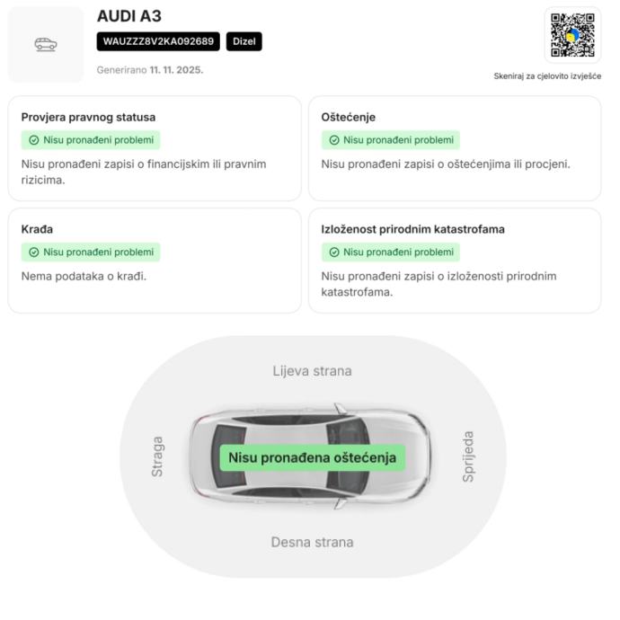This screenshot has height=620, width=620.
Task: Open the Oštećenje card heading
Action: coord(349,118)
